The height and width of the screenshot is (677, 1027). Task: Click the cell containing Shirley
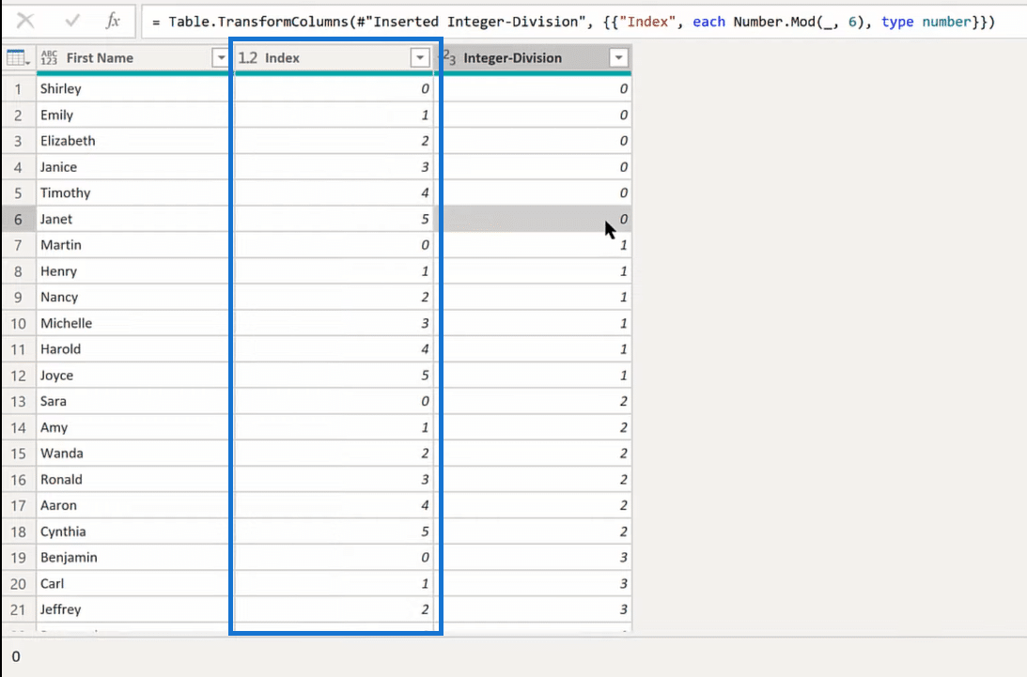[x=132, y=89]
